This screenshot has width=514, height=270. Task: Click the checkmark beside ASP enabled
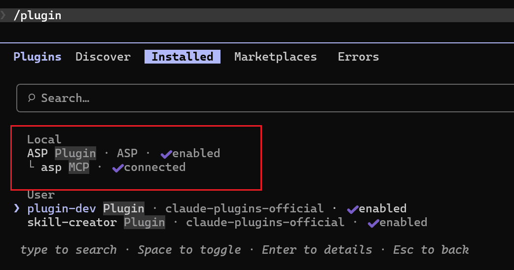pyautogui.click(x=166, y=154)
